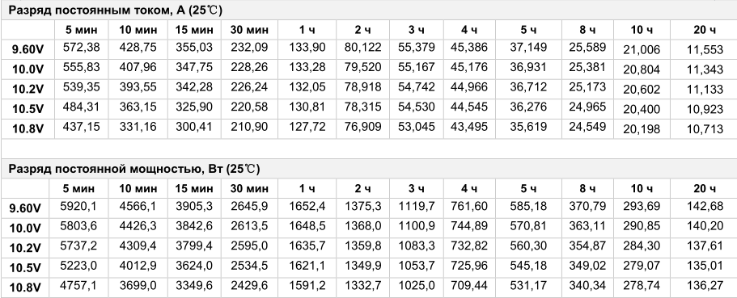Image resolution: width=737 pixels, height=298 pixels.
Task: Click the cell containing 133,90
Action: click(x=307, y=48)
